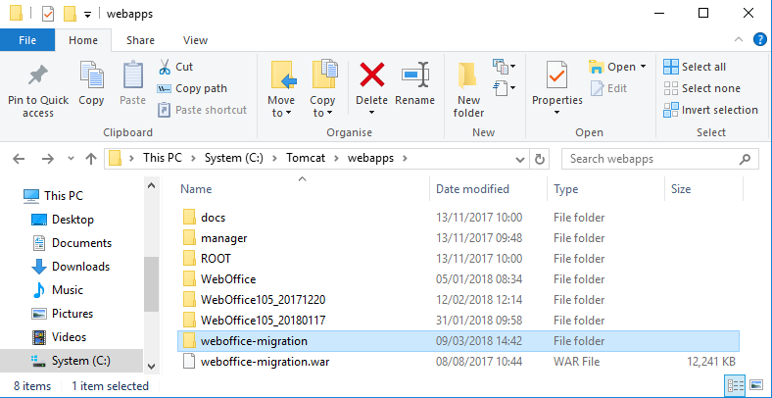Select Desktop in navigation pane
Viewport: 772px width, 398px height.
(62, 220)
